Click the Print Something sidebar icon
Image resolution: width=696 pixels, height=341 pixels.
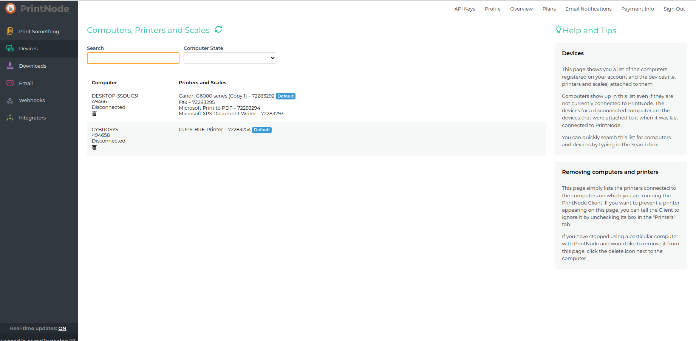(x=10, y=31)
